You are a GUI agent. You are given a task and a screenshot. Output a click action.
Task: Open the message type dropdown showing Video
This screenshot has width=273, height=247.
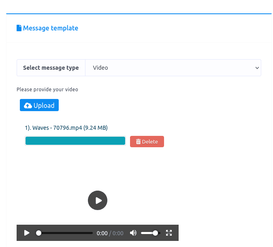coord(173,68)
